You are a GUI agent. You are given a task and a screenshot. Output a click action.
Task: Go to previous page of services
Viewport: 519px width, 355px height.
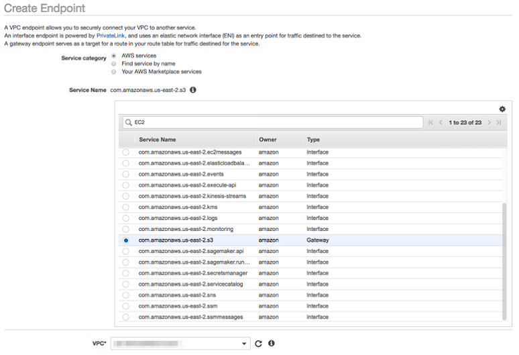pos(441,123)
